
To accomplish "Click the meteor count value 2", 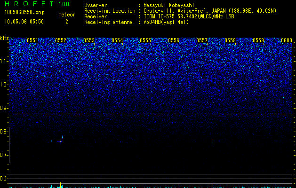I will click(x=67, y=22).
